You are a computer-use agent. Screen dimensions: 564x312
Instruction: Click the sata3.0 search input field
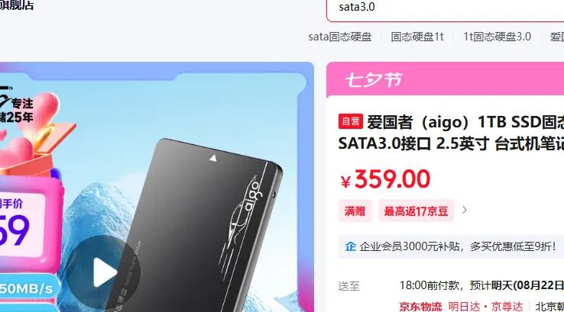coord(446,8)
